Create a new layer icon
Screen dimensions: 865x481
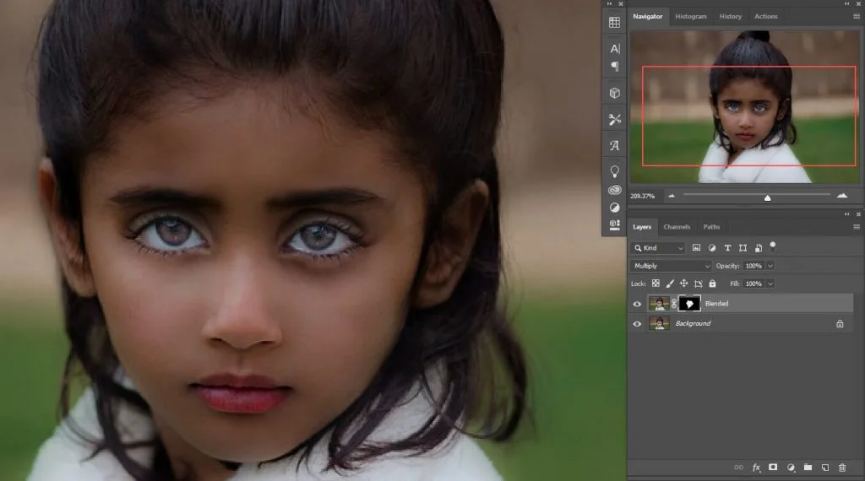point(825,467)
